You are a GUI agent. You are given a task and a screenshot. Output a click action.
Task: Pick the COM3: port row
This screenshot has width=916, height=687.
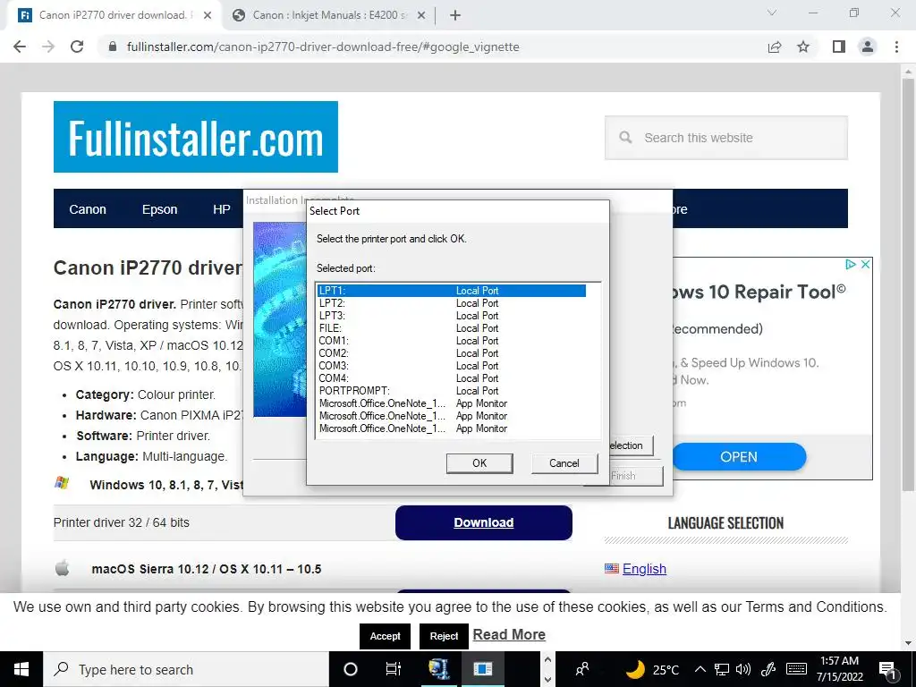452,366
